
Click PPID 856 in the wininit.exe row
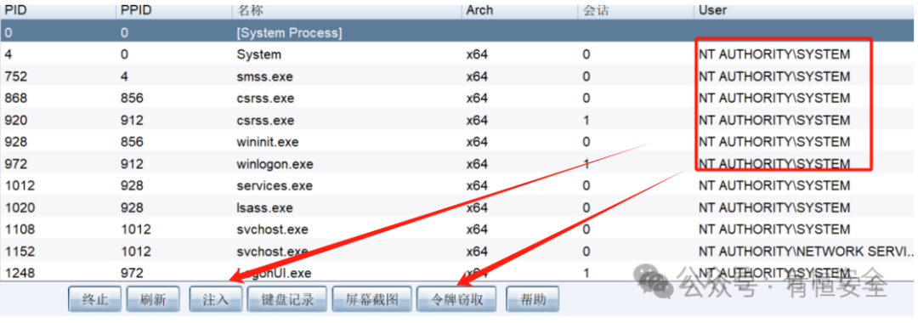133,142
